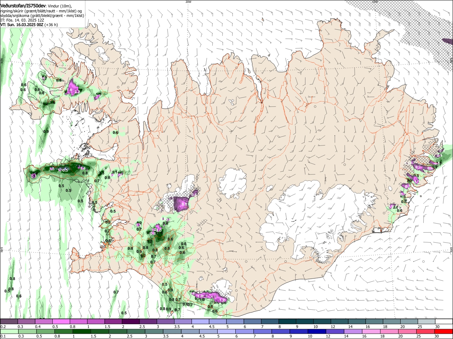Click the white Hofsjökull glacier in central Iceland
This screenshot has height=339, width=453.
(x=233, y=183)
